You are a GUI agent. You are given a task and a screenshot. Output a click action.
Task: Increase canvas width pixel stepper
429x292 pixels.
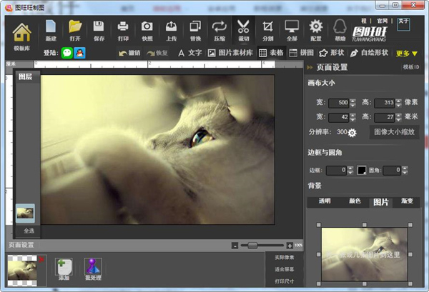[352, 99]
